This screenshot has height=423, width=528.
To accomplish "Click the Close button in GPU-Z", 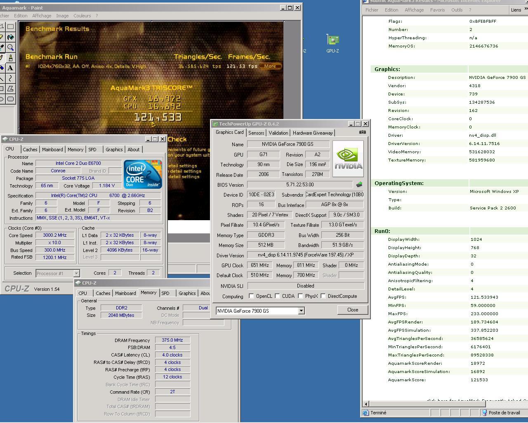I will [353, 310].
